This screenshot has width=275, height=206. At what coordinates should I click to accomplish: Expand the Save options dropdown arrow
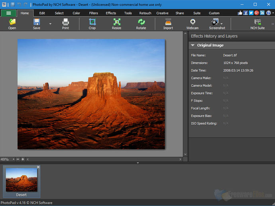pos(50,24)
